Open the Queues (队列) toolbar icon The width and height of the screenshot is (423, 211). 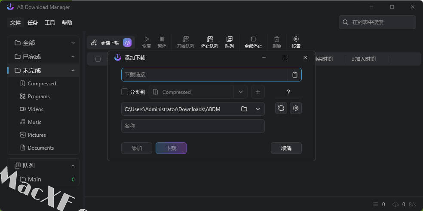[229, 39]
